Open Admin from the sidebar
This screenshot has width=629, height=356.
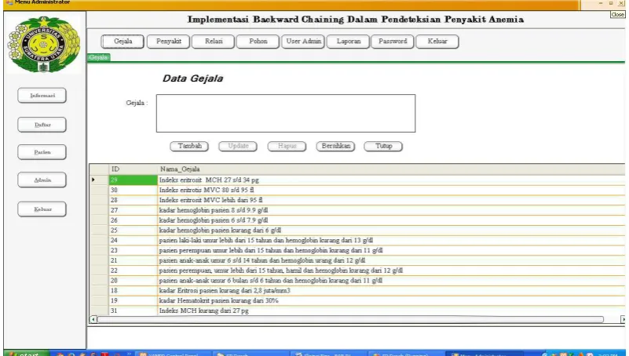[42, 180]
